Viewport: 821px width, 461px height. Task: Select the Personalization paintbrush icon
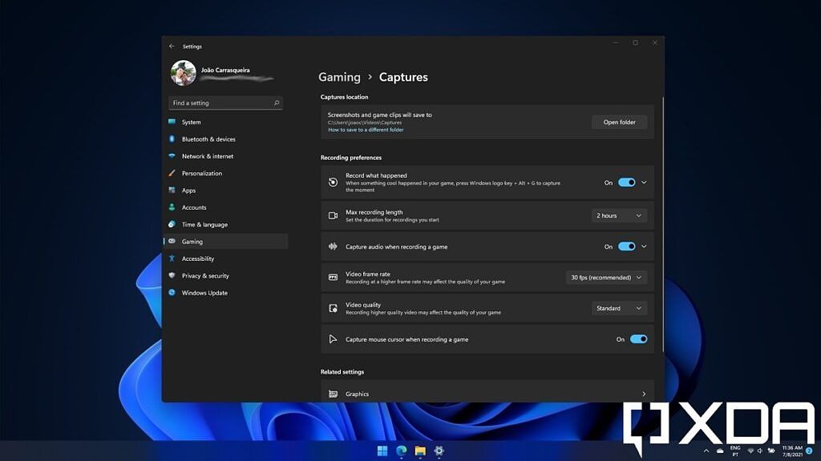[x=172, y=173]
